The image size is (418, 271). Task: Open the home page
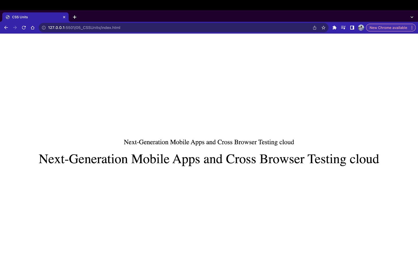tap(33, 28)
